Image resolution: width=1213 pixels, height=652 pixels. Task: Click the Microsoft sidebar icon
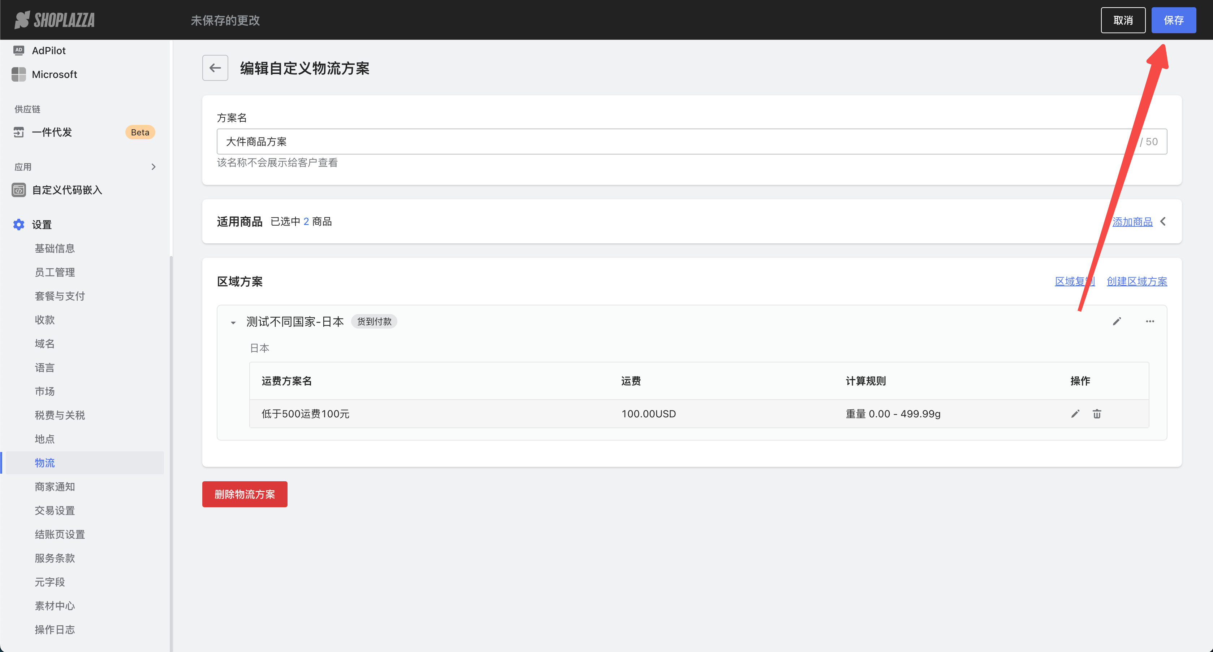(x=18, y=74)
